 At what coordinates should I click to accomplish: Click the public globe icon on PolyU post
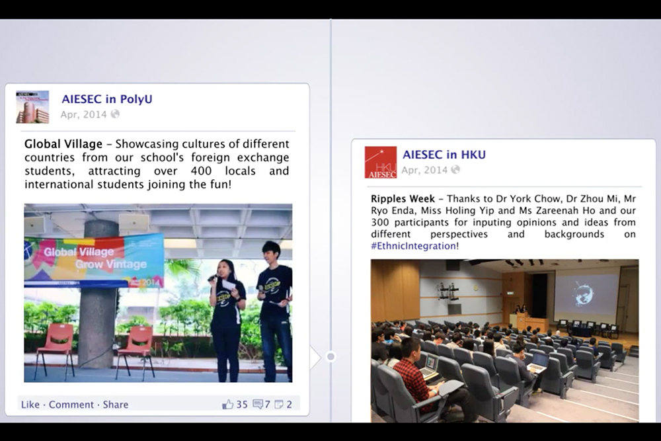coord(115,114)
